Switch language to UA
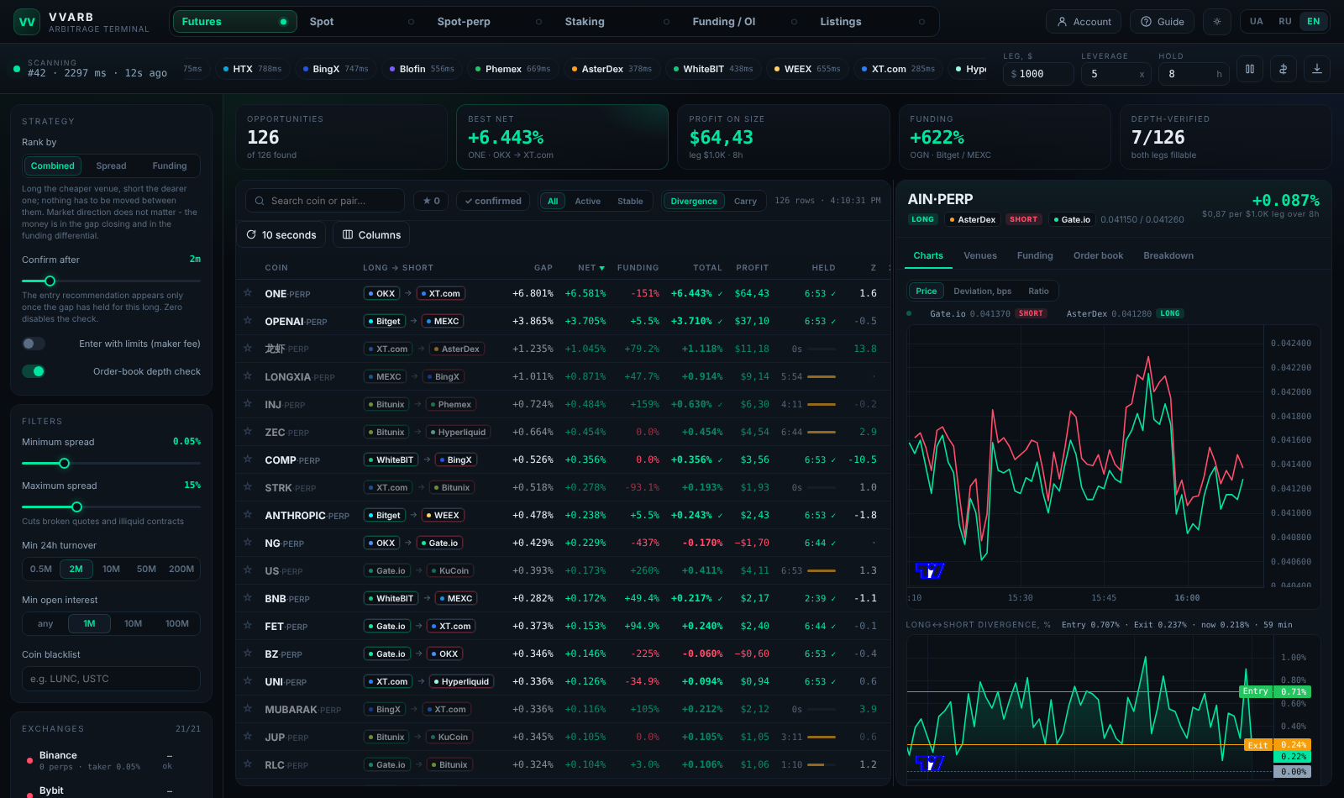Image resolution: width=1344 pixels, height=798 pixels. [1256, 22]
